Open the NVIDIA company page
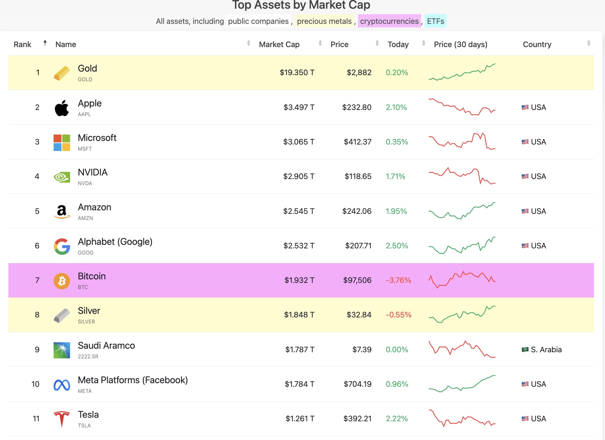 93,172
